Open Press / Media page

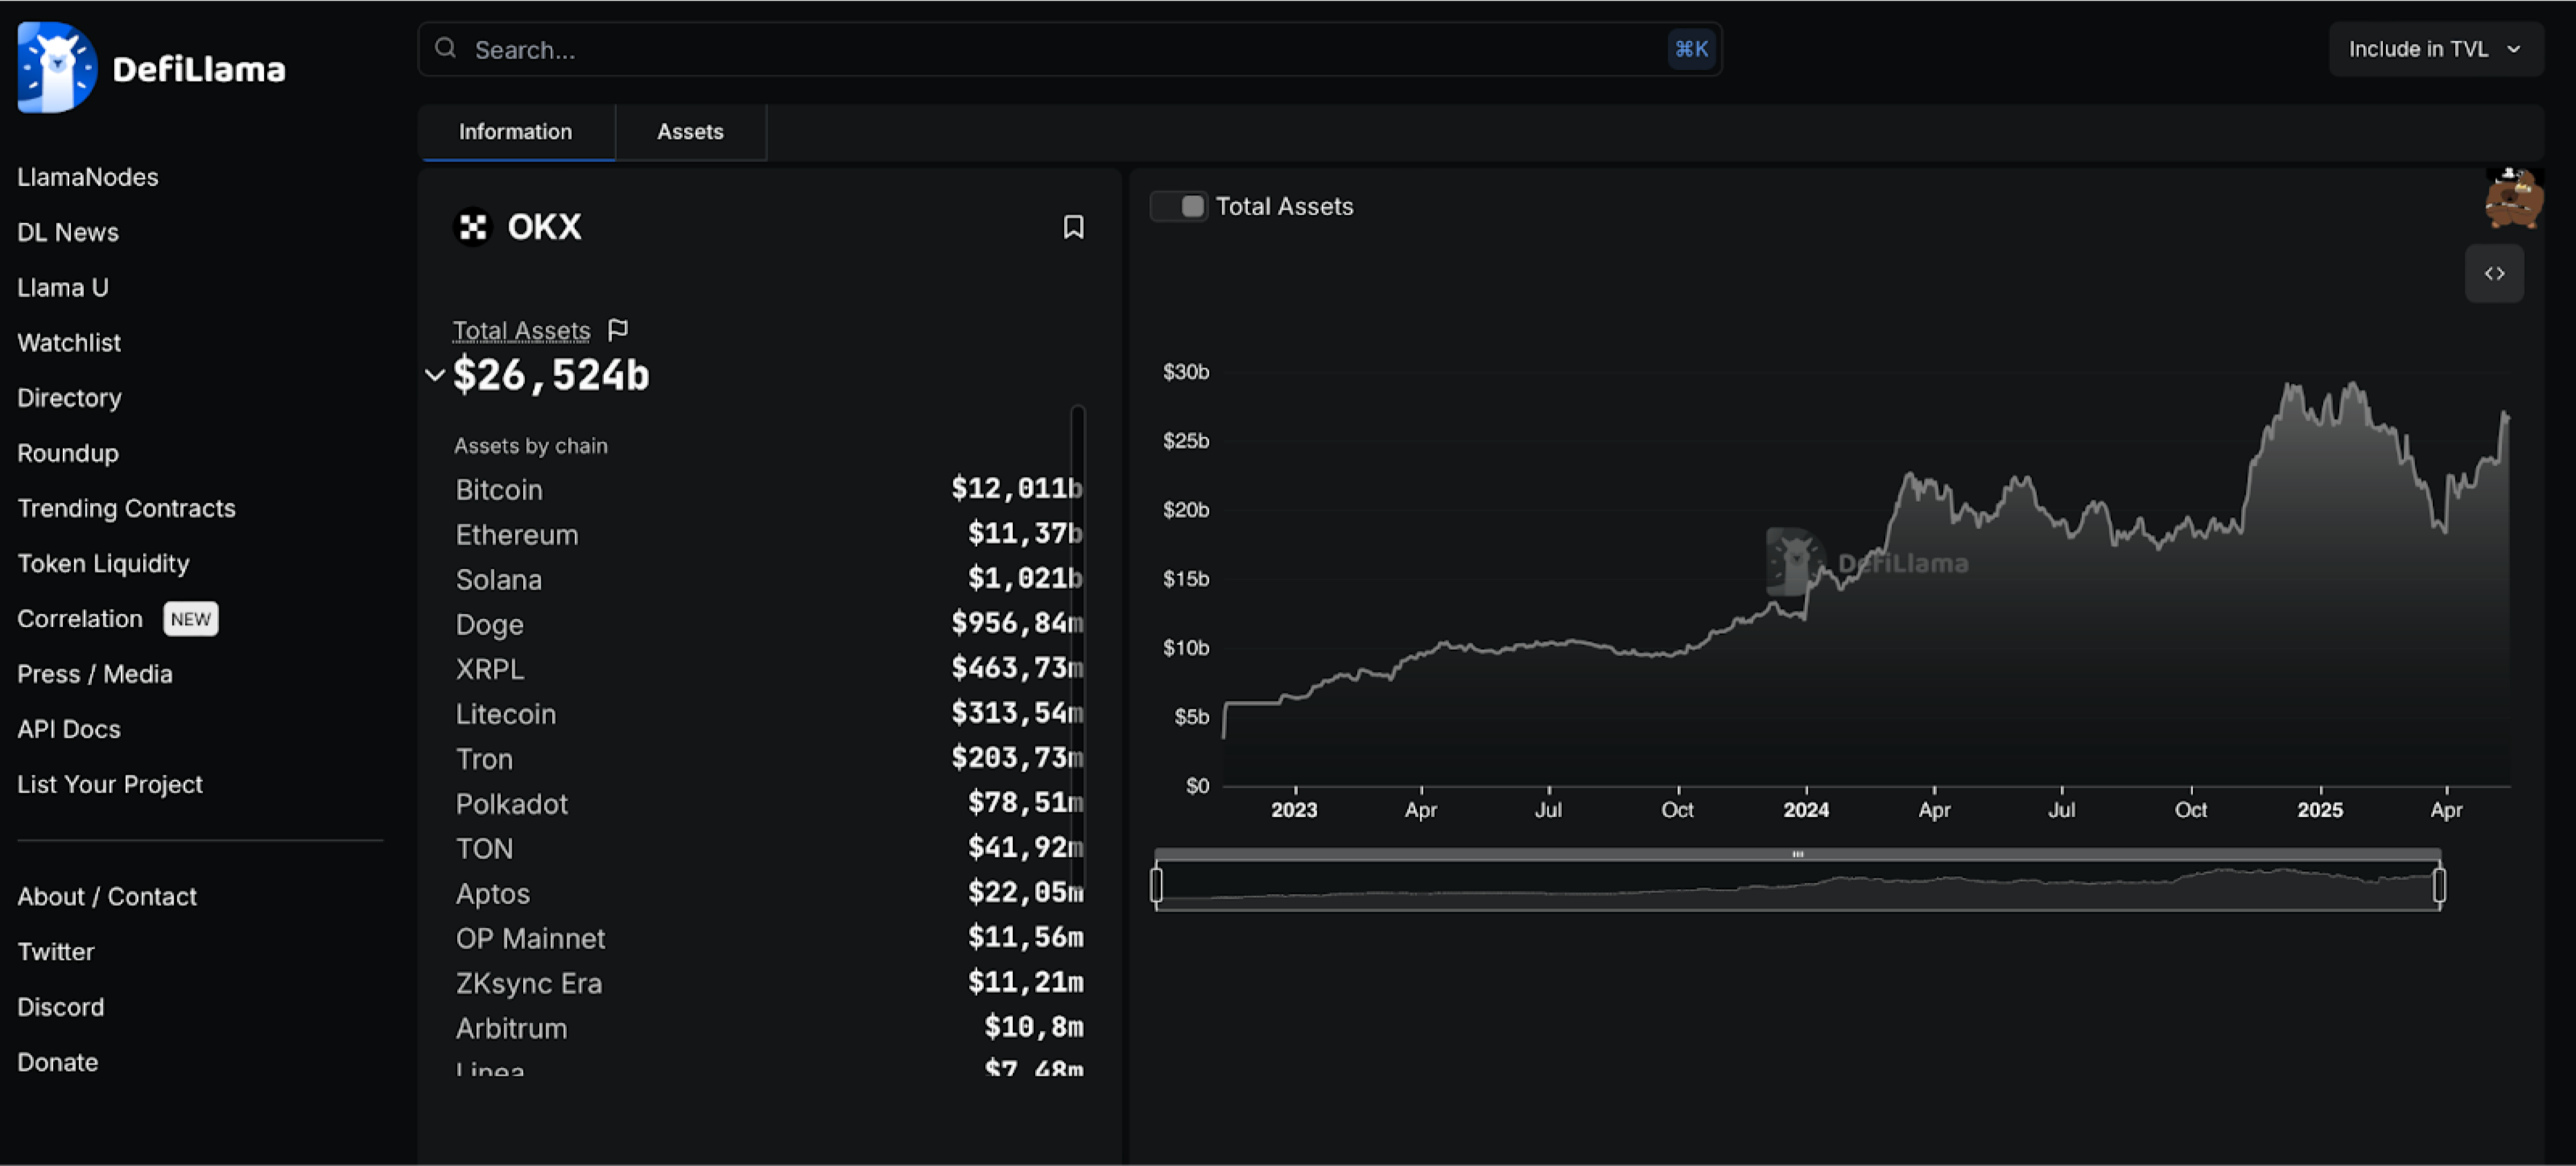95,674
